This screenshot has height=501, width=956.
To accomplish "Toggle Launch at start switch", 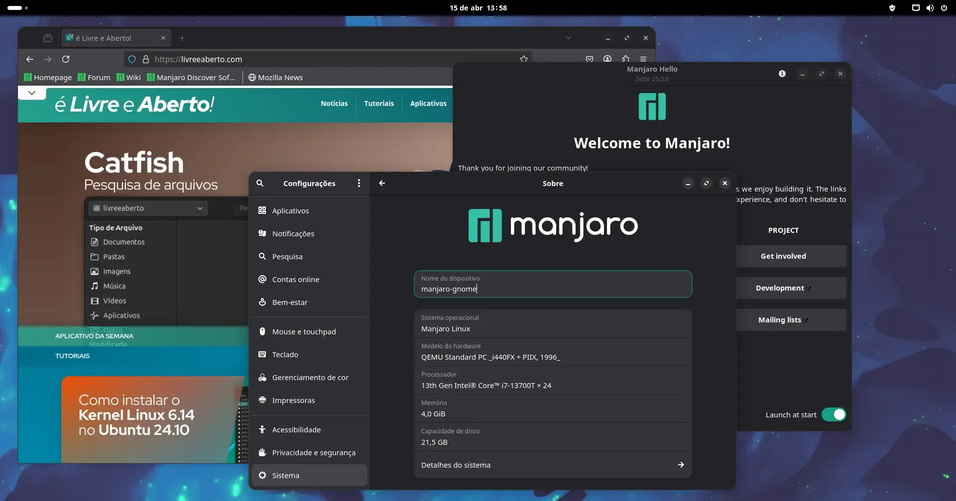I will (x=834, y=414).
